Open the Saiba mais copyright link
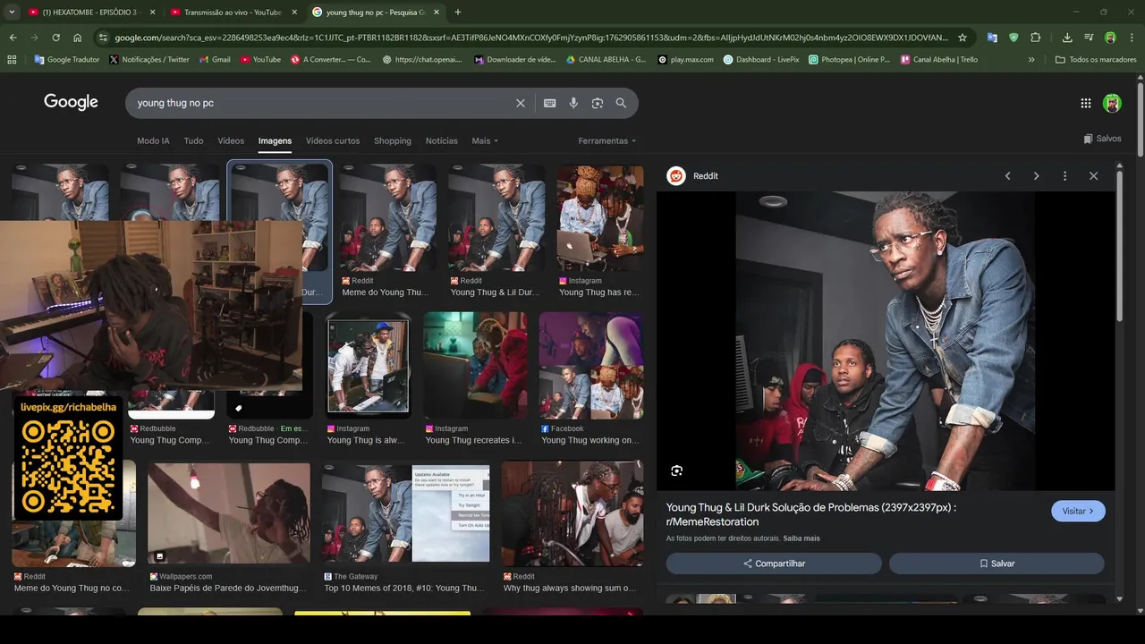1145x644 pixels. point(801,538)
